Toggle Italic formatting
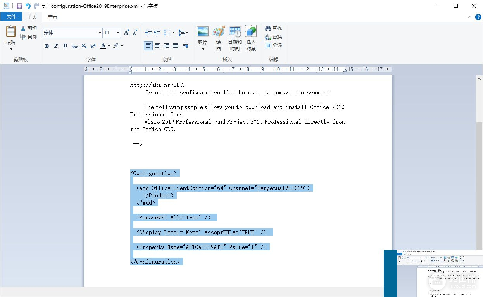 [x=56, y=46]
